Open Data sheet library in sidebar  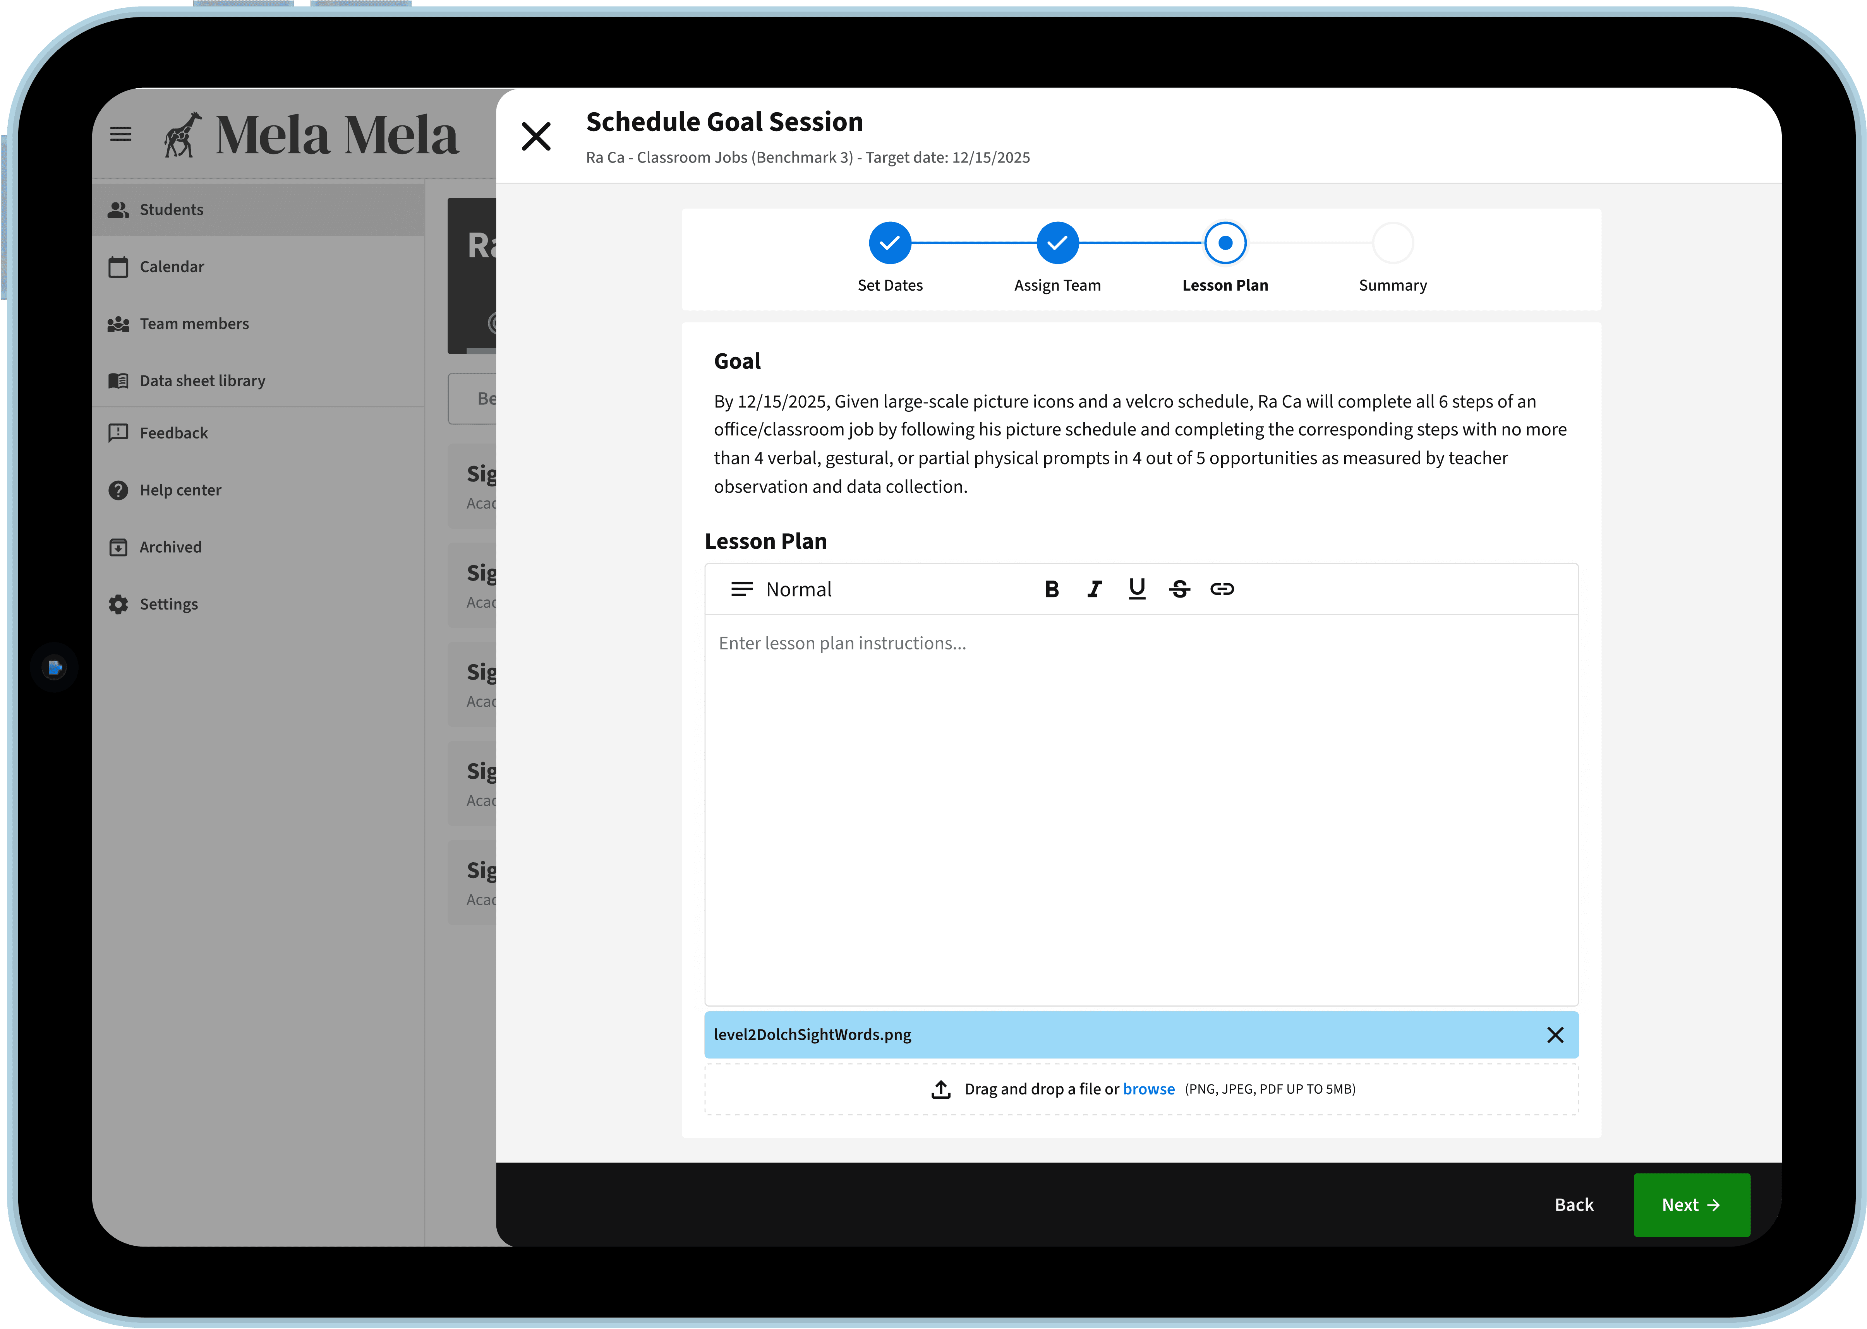[202, 380]
